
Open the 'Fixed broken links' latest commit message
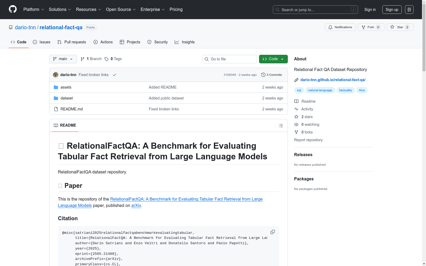pyautogui.click(x=93, y=75)
